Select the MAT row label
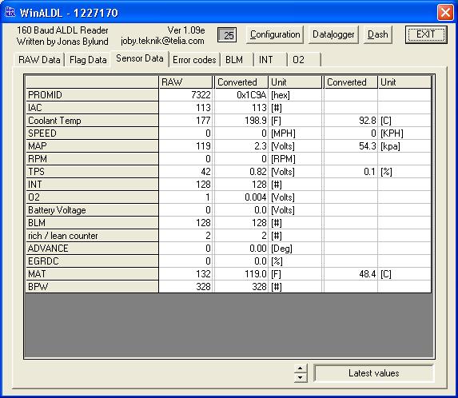Screen dimensions: 458x398 coord(92,274)
